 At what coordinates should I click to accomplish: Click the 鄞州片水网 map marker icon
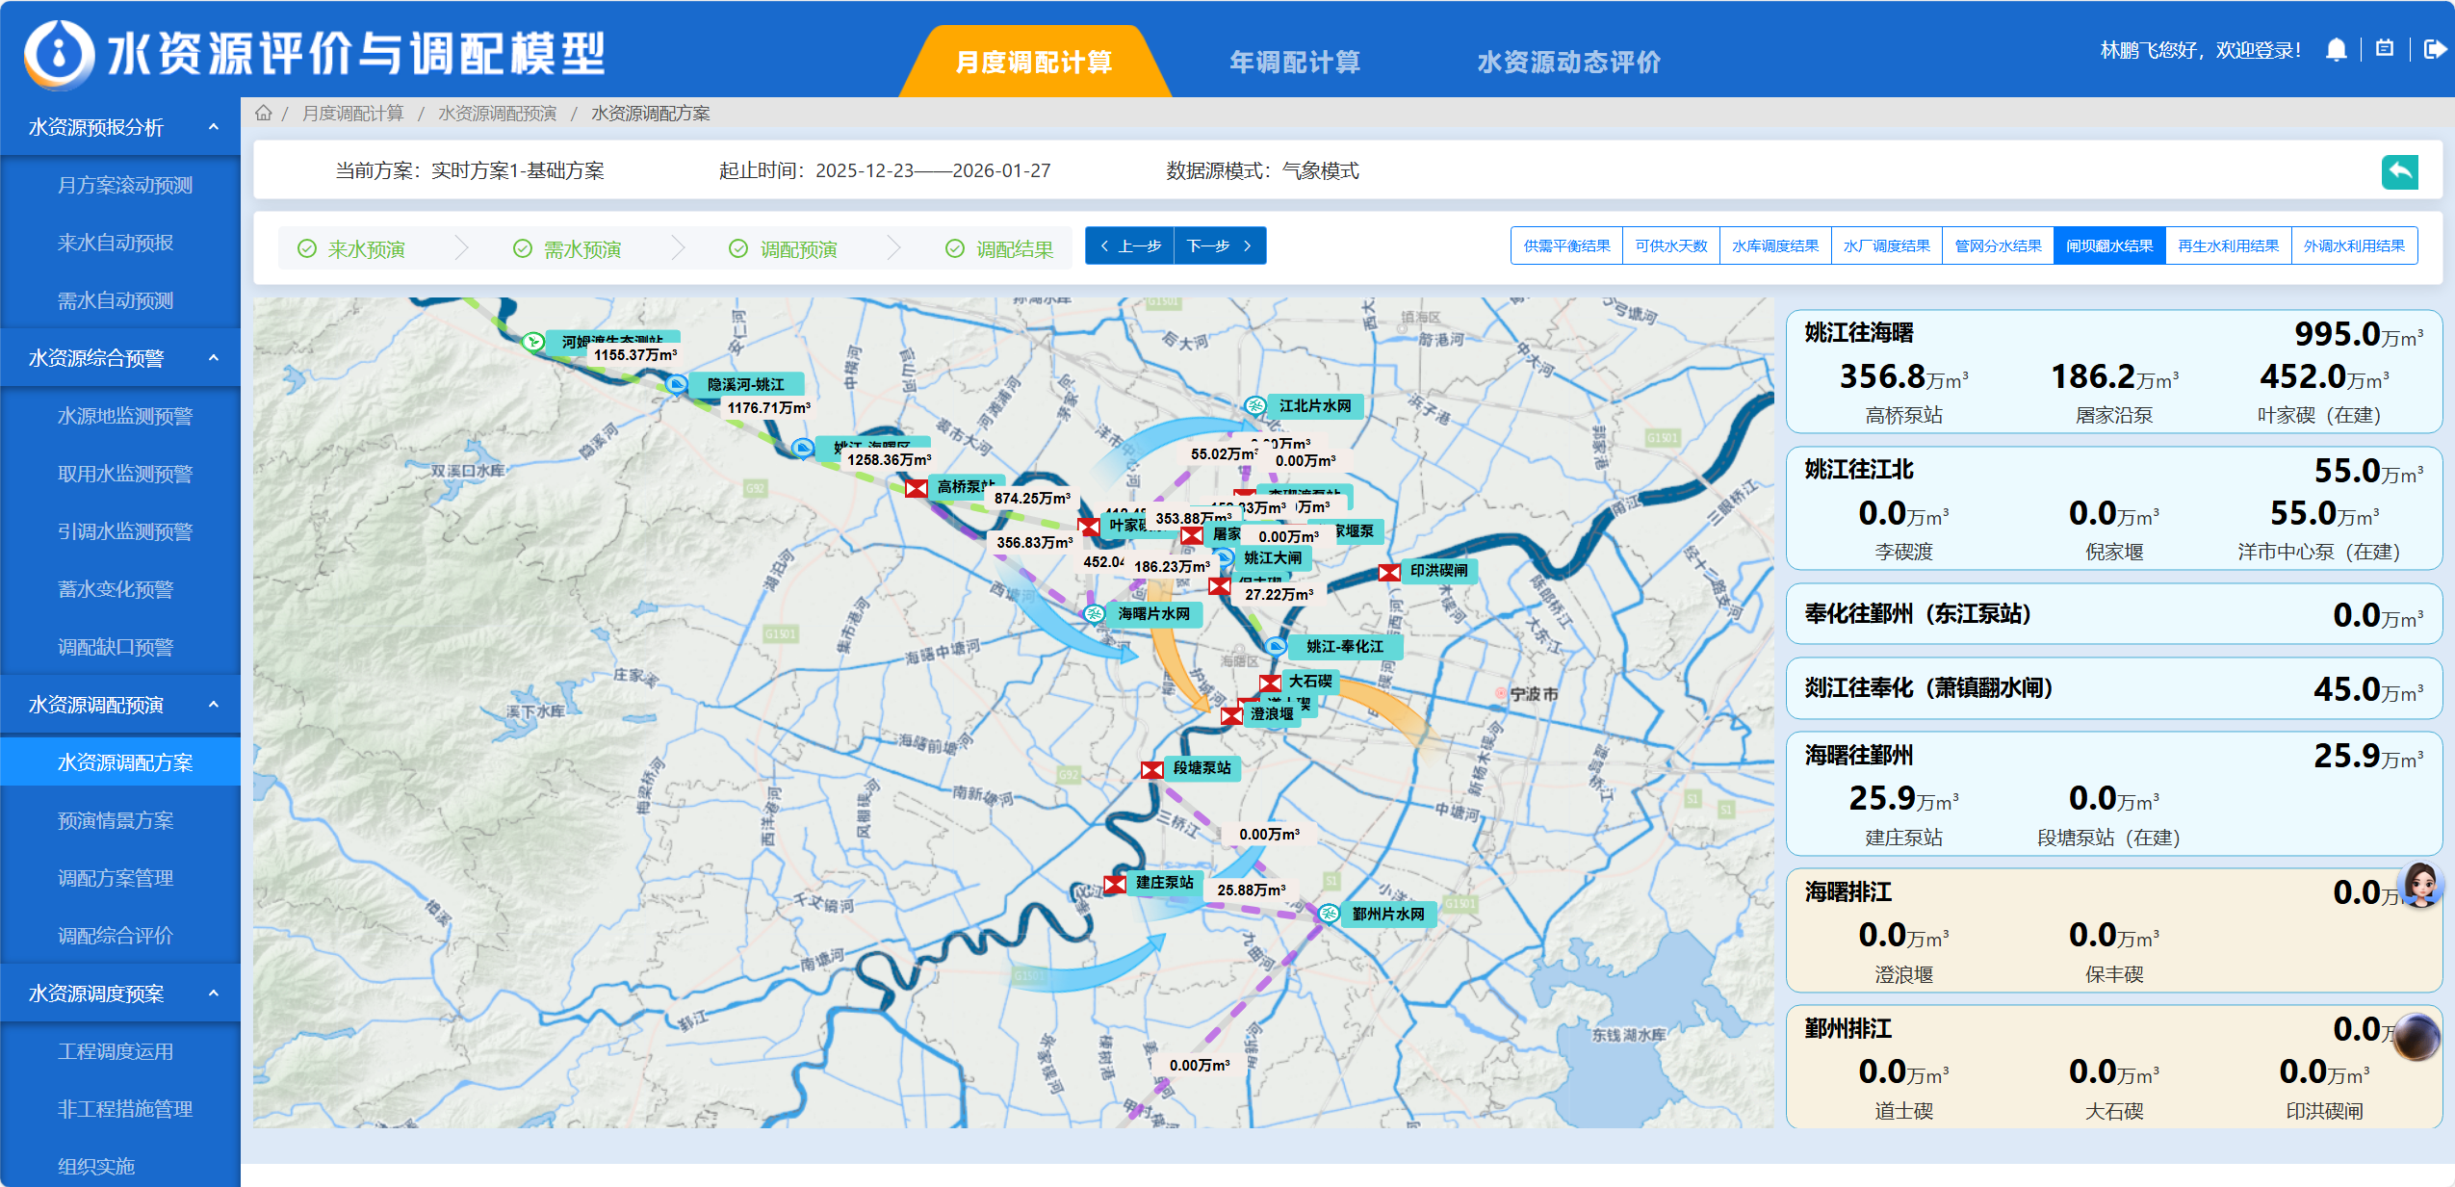coord(1329,914)
